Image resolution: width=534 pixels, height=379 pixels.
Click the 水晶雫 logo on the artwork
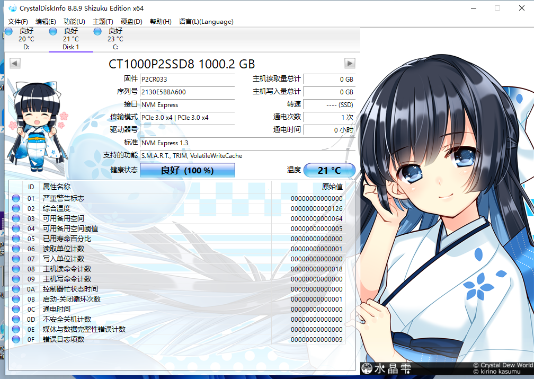(x=386, y=368)
